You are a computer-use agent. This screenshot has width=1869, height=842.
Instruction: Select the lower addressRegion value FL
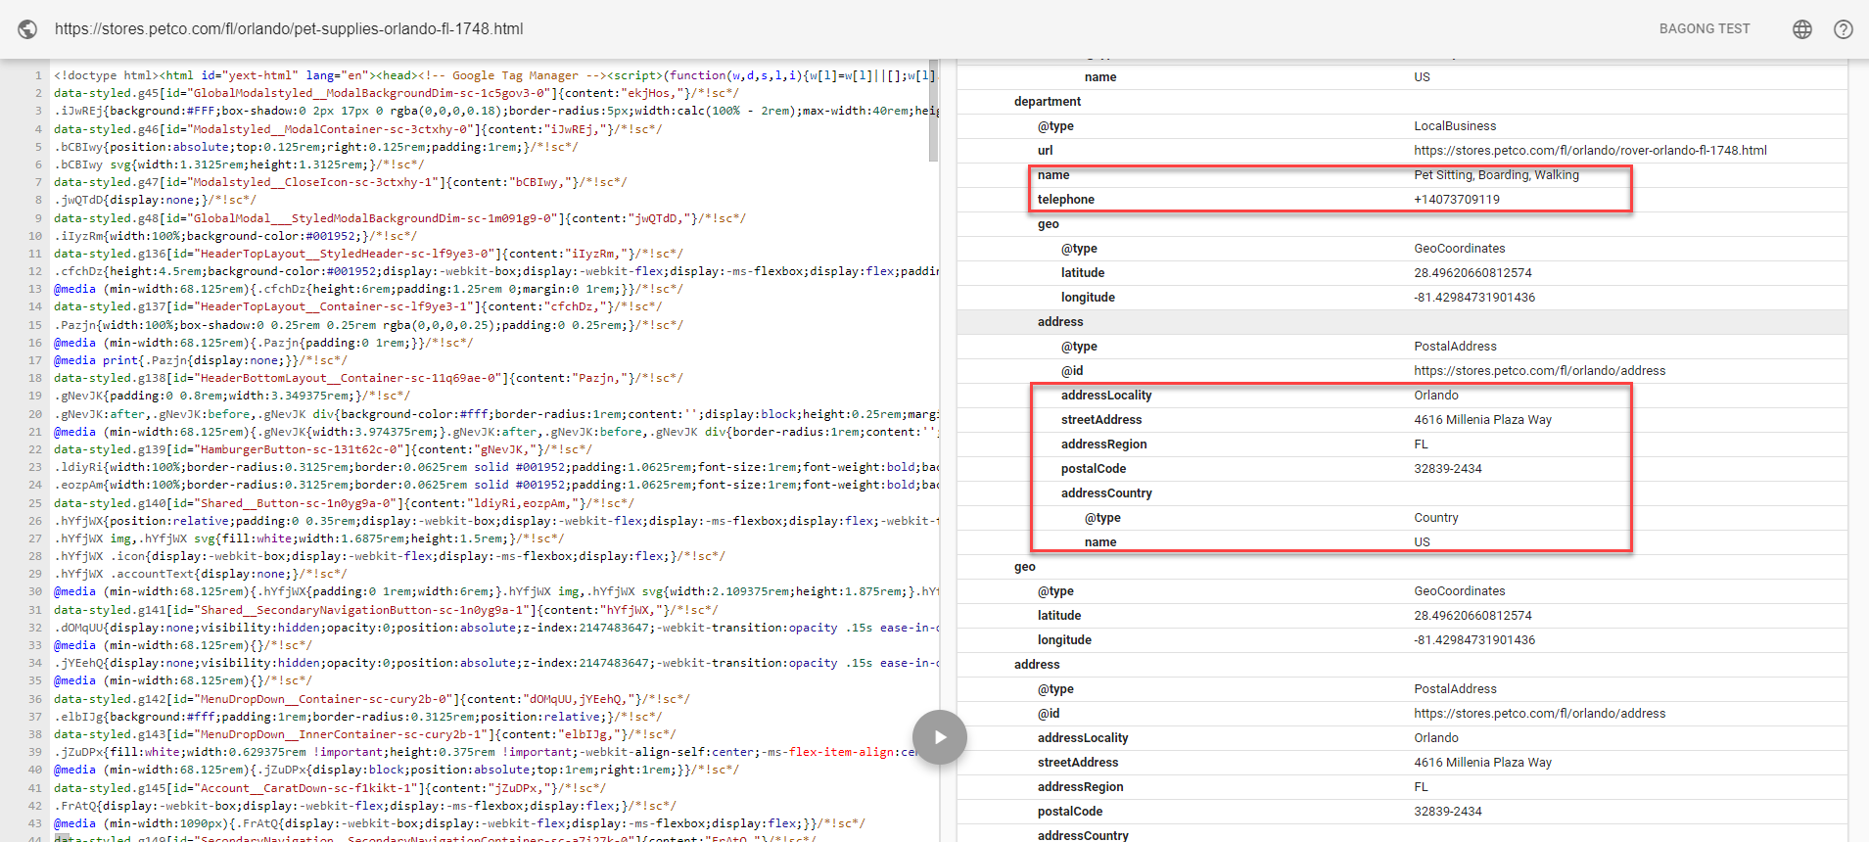tap(1421, 787)
